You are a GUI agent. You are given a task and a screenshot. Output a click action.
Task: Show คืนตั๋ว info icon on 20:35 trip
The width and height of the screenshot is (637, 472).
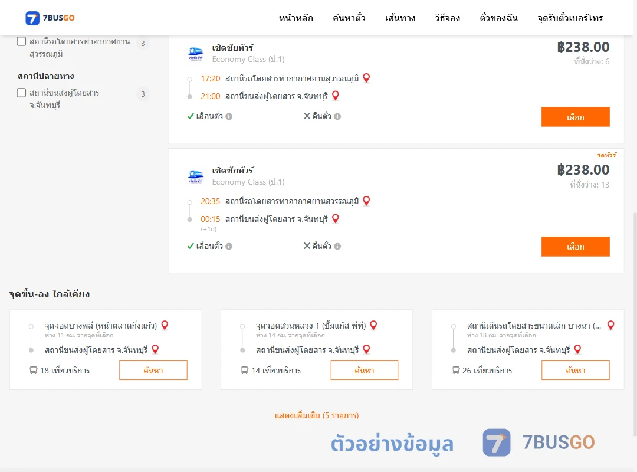pyautogui.click(x=337, y=247)
